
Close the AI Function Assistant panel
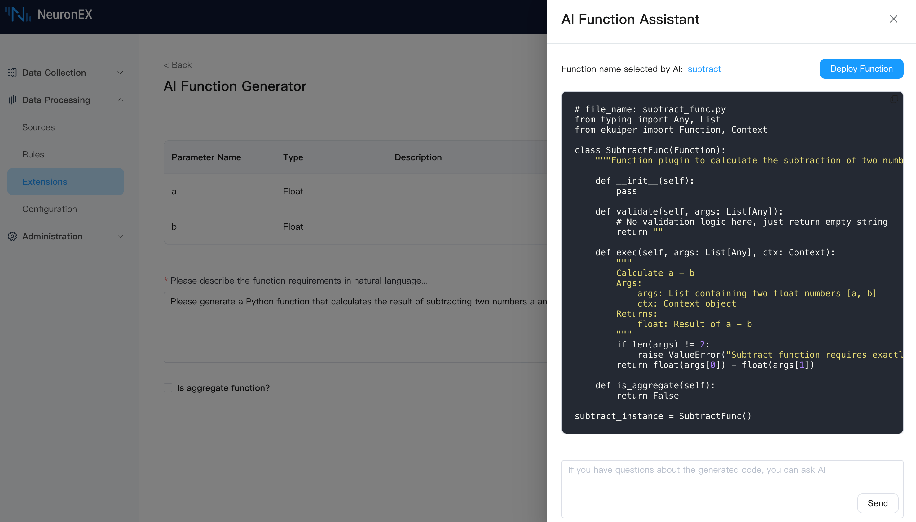point(893,19)
